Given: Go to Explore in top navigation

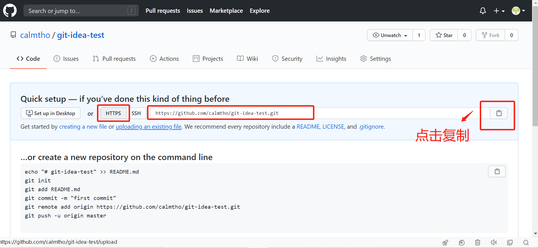Looking at the screenshot, I should pyautogui.click(x=260, y=11).
